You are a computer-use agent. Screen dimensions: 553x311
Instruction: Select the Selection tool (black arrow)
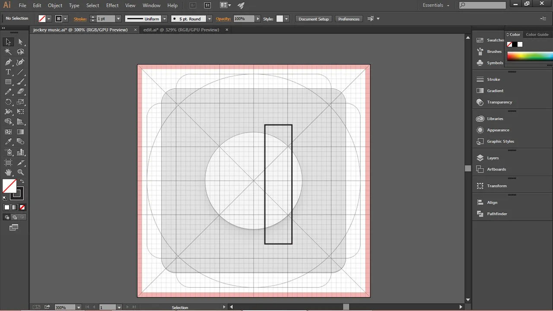tap(8, 42)
